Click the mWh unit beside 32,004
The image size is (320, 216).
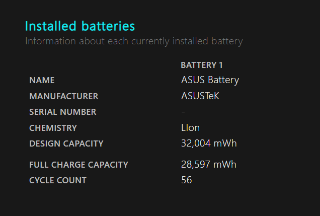coord(225,143)
